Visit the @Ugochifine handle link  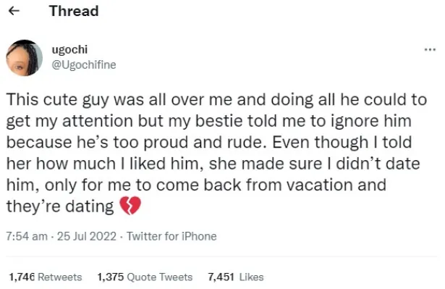(84, 64)
